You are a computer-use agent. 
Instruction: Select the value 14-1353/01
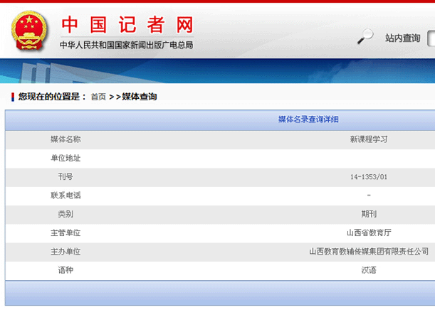coord(369,177)
